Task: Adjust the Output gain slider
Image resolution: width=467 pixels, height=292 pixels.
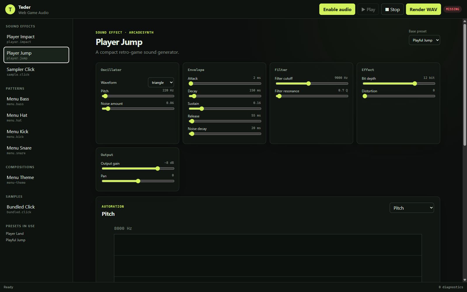Action: click(x=138, y=168)
